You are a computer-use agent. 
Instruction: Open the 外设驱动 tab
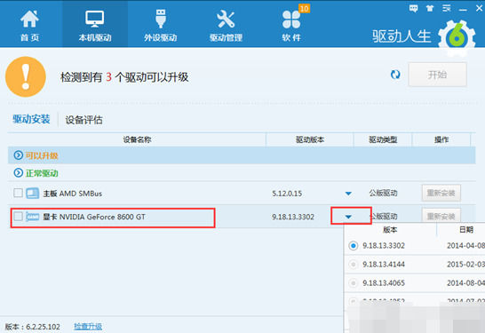point(160,25)
